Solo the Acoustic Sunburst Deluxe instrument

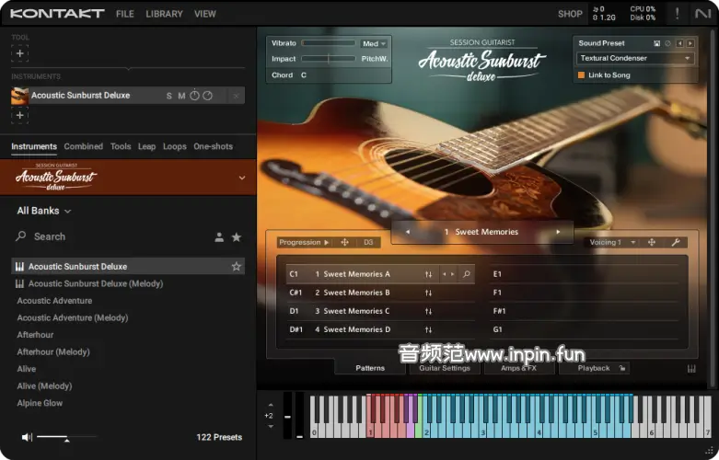[x=168, y=96]
